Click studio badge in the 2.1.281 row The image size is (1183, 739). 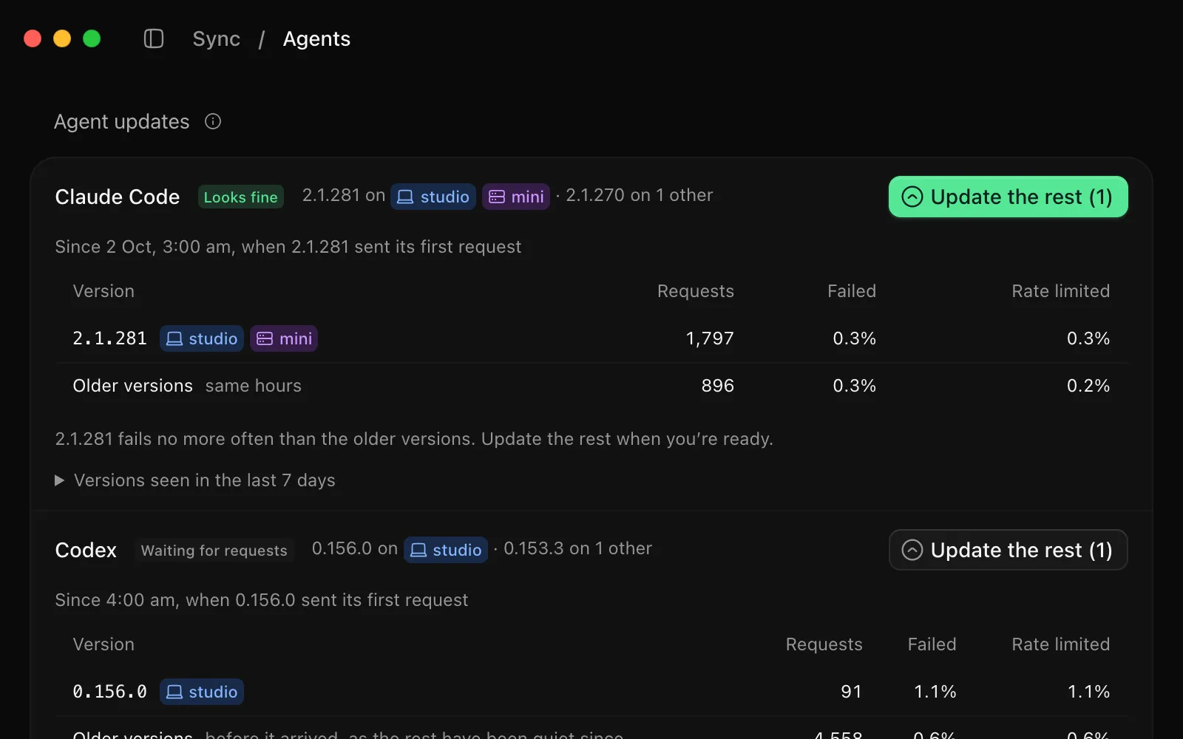coord(202,338)
